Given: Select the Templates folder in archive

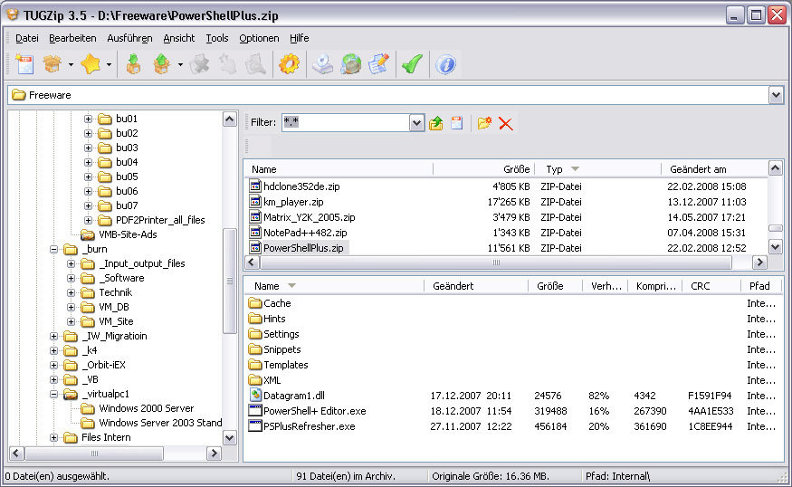Looking at the screenshot, I should click(285, 365).
